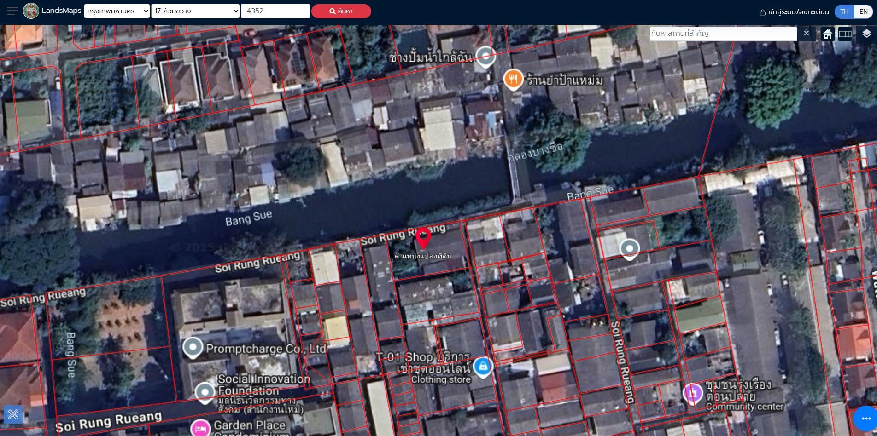Click the ร้านยำป้าแหม่ม restaurant icon
The image size is (877, 436).
click(x=513, y=80)
